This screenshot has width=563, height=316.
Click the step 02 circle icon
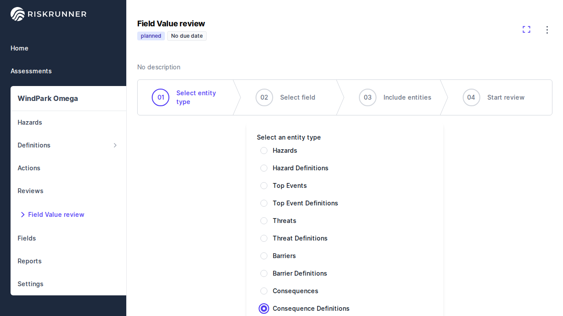pos(264,97)
